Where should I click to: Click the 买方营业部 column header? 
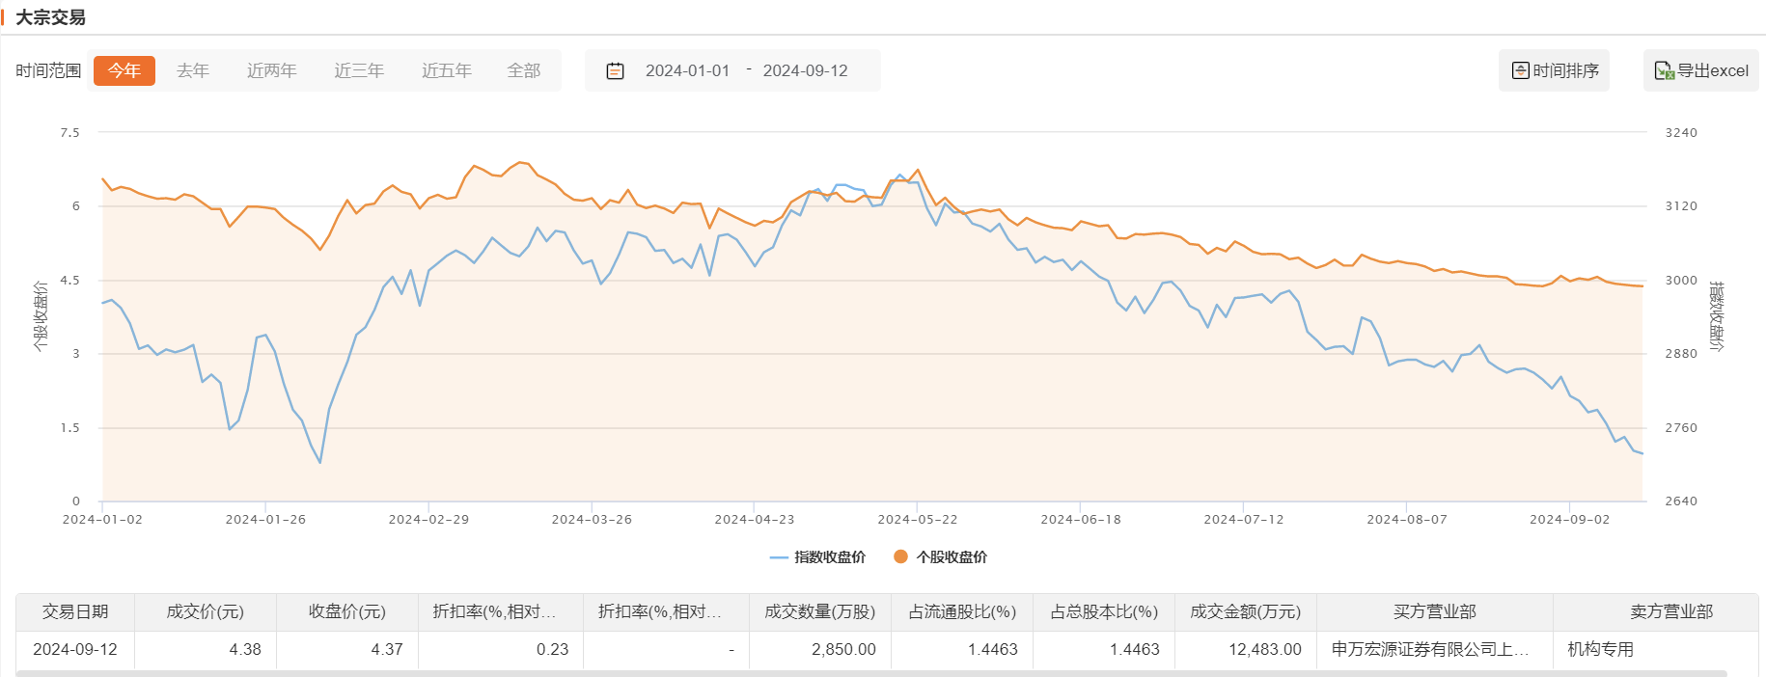[1434, 611]
